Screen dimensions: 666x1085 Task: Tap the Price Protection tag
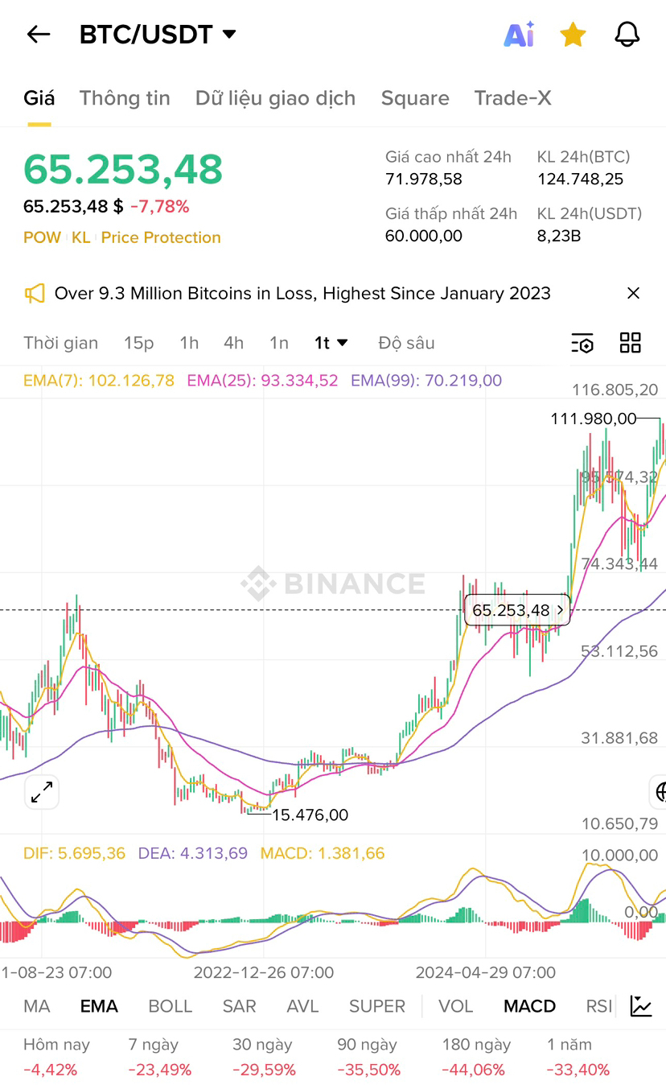tap(161, 237)
